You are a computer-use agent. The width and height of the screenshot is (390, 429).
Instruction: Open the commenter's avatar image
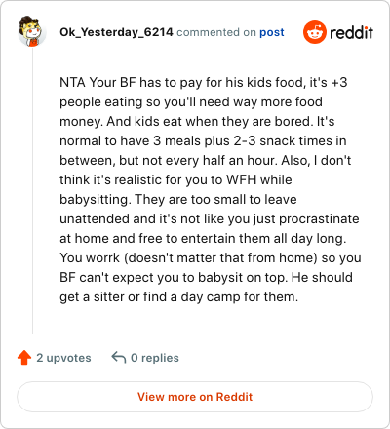pyautogui.click(x=31, y=31)
